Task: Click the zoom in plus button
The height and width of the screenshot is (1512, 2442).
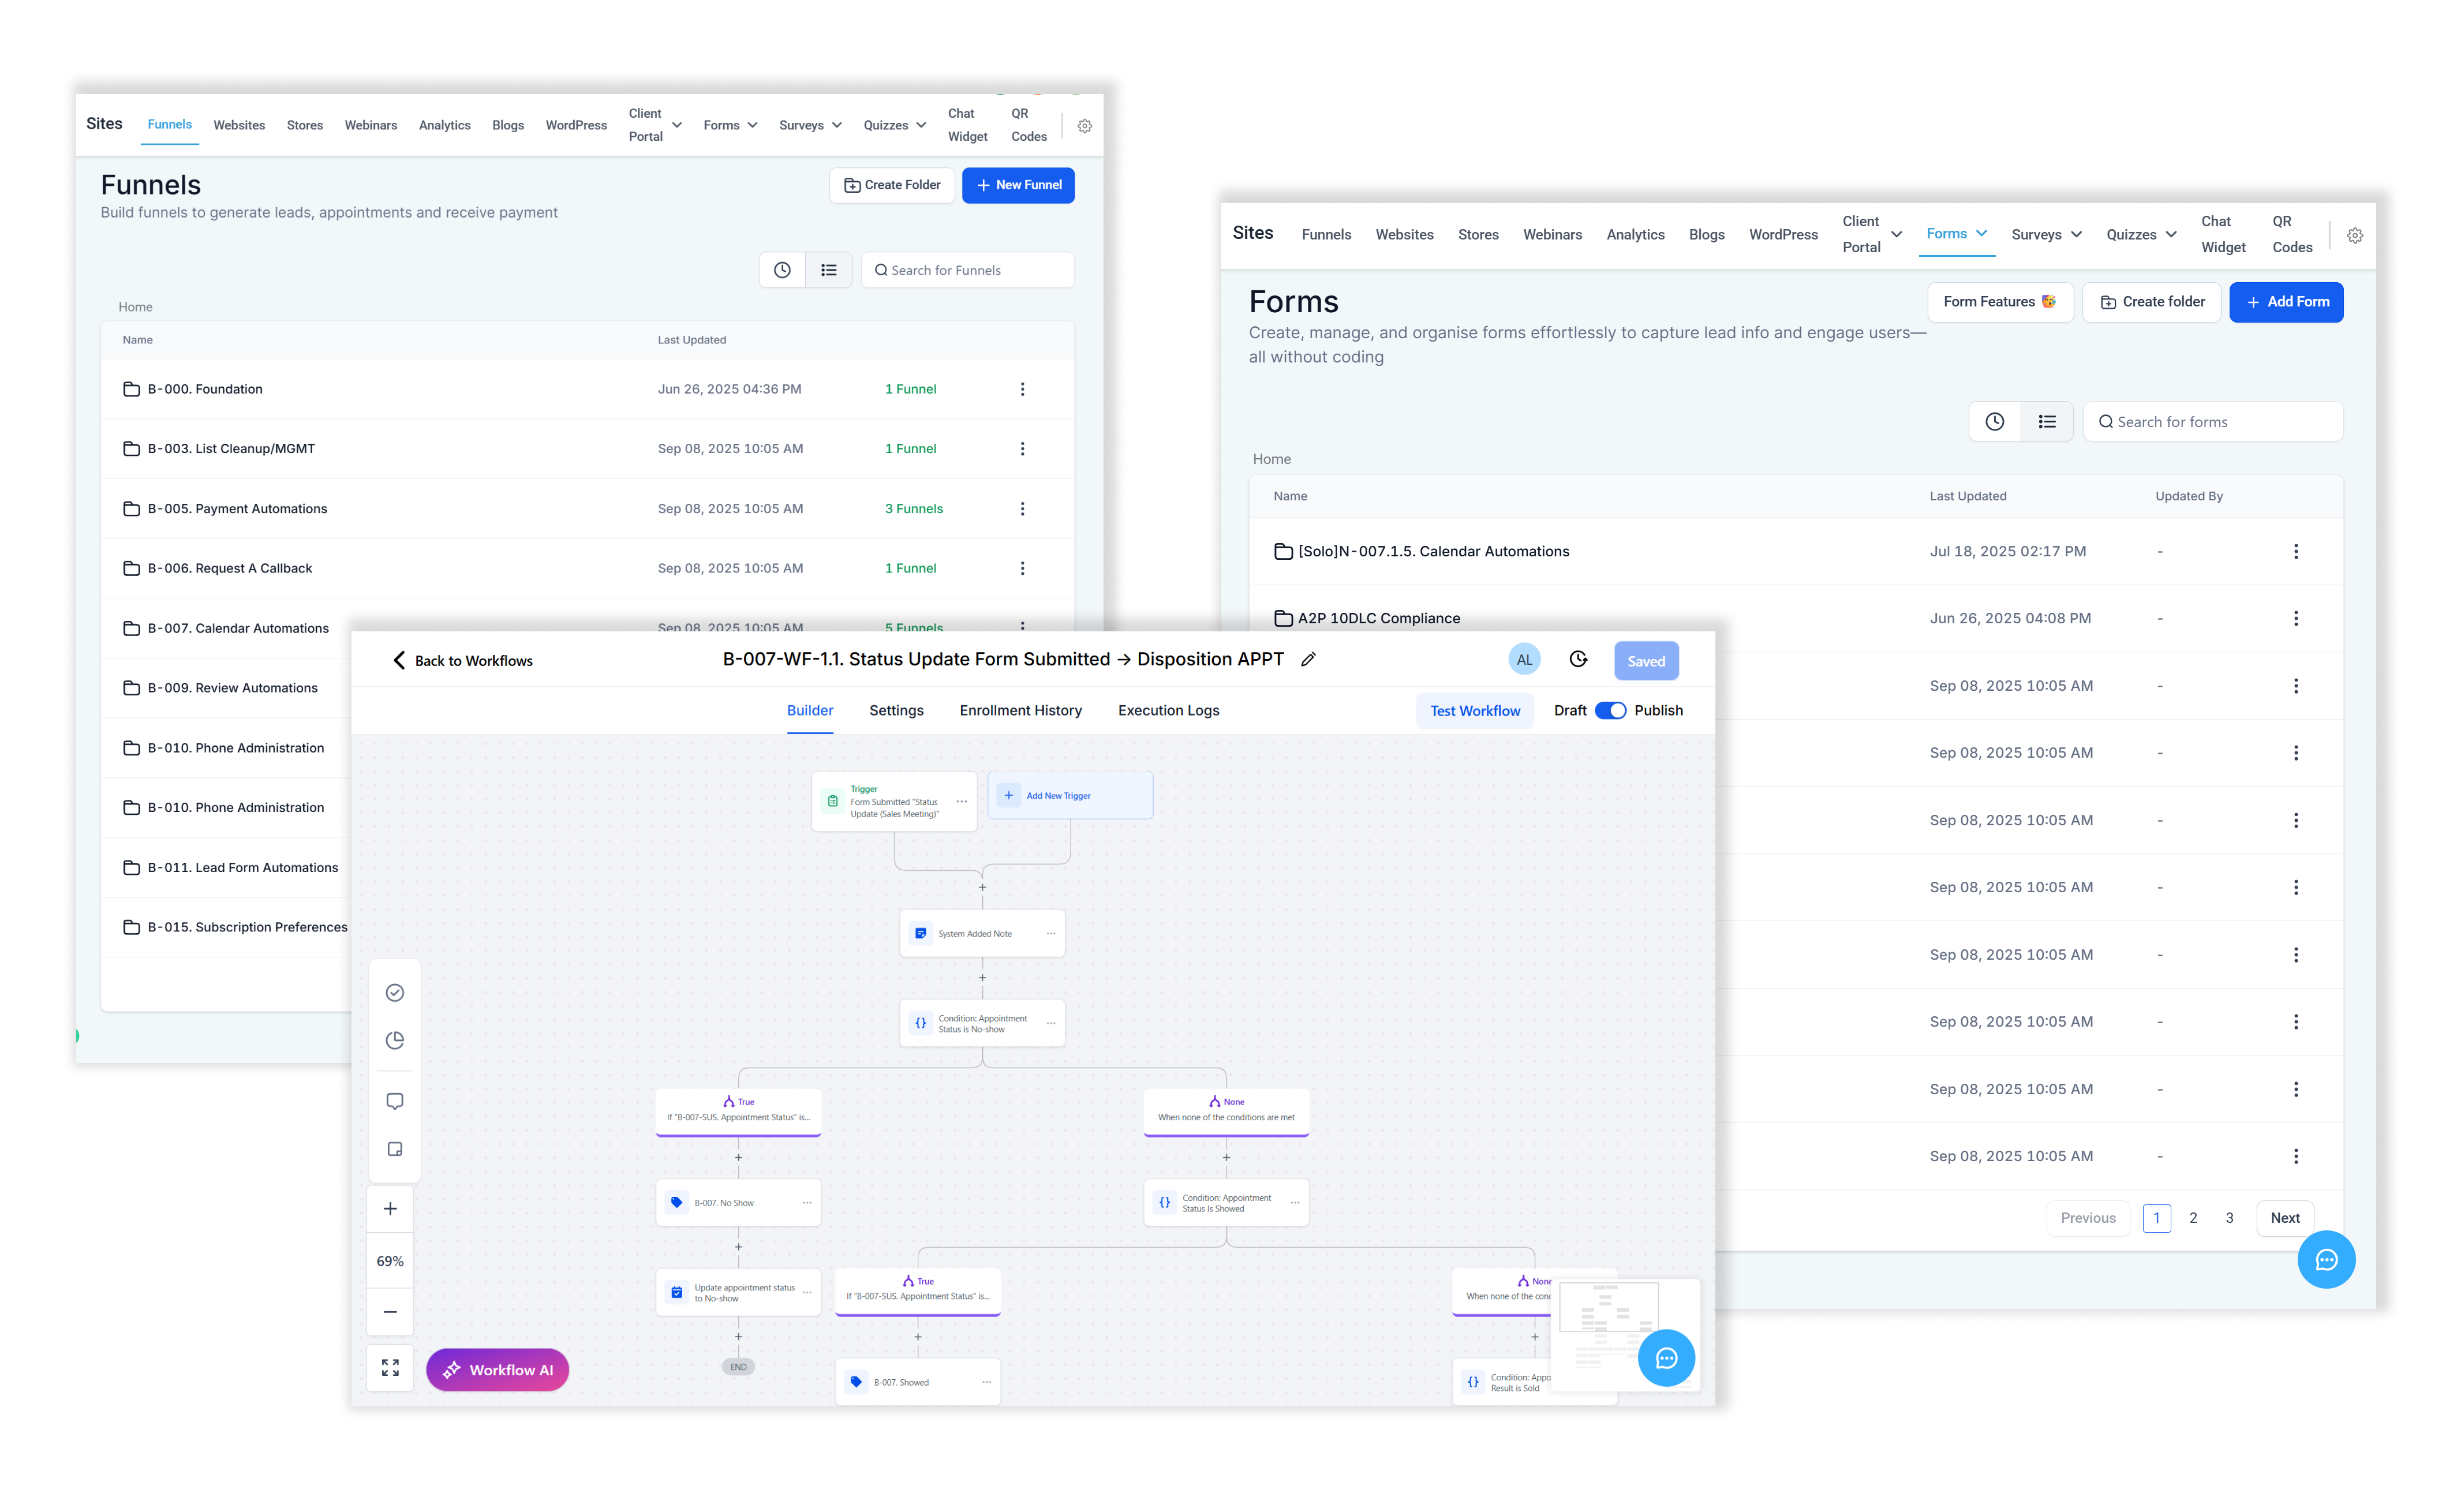Action: coord(390,1209)
